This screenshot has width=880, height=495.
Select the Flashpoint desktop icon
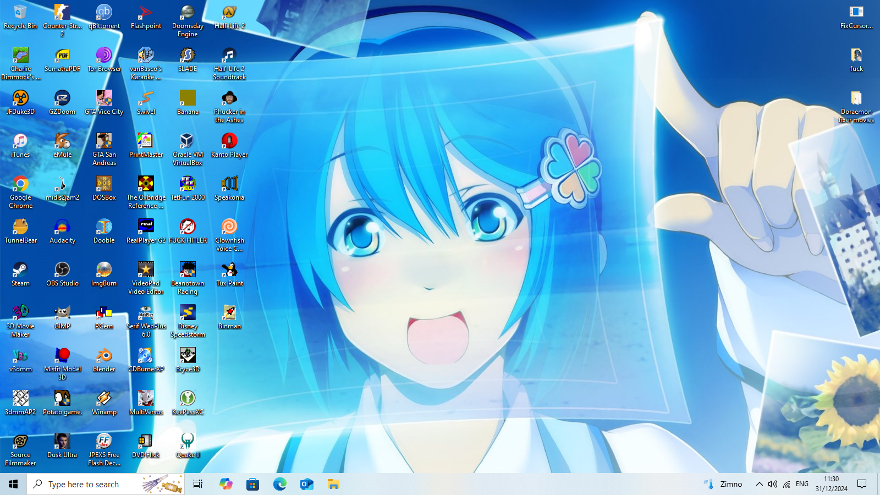point(146,17)
